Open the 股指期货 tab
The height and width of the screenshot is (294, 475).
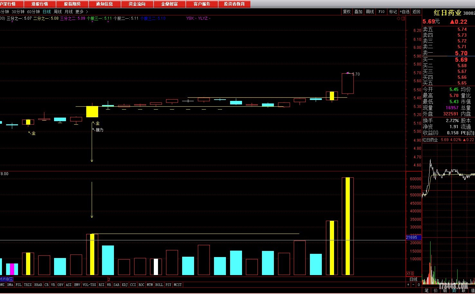click(x=72, y=4)
